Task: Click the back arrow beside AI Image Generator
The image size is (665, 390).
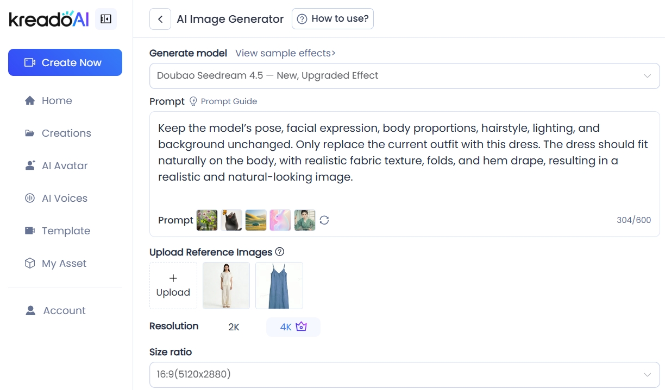Action: point(160,19)
